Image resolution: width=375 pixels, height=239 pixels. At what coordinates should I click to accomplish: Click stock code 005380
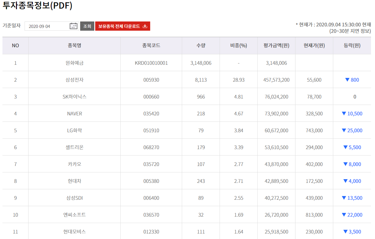tap(151, 181)
